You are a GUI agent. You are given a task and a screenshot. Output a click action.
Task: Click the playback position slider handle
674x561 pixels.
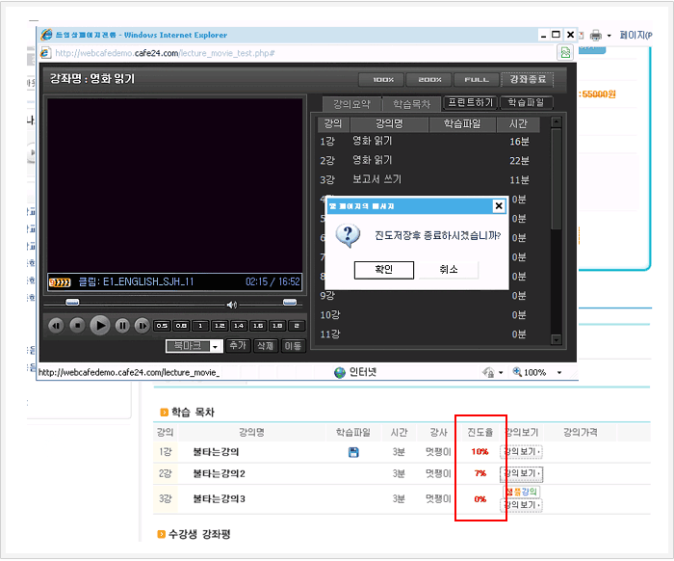pyautogui.click(x=72, y=302)
